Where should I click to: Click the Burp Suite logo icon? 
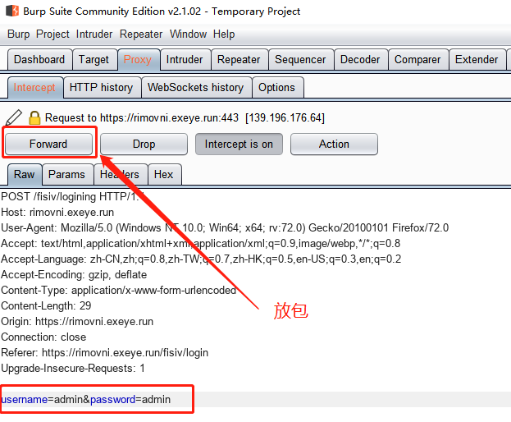(12, 11)
